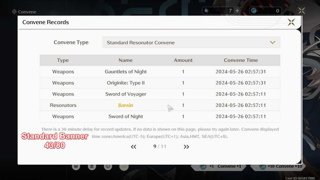Click the page indicator 9 / 11
Screen dimensions: 320x180
(160, 146)
